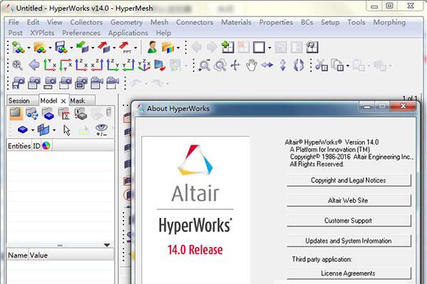The image size is (427, 284).
Task: Open the File menu
Action: 14,22
